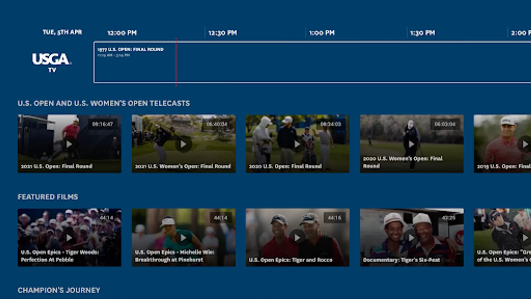Screen dimensions: 531x299
Task: Select the 12:30 PM time label
Action: click(x=223, y=33)
